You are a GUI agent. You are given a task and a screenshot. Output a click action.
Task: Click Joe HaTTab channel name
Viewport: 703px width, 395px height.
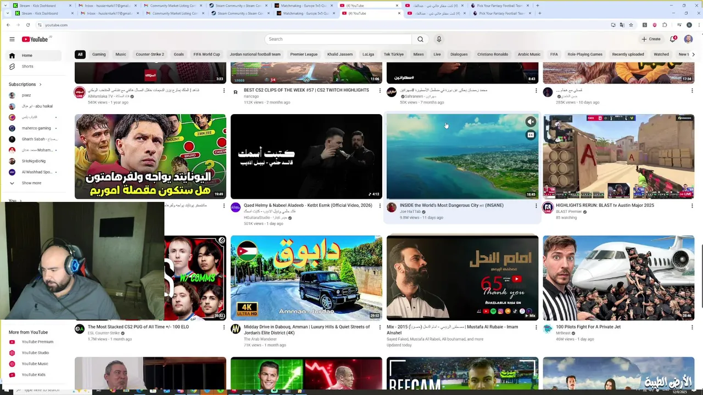click(410, 212)
